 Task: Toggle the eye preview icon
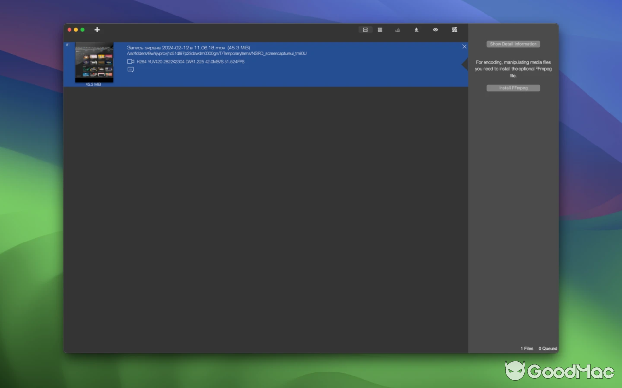click(435, 30)
